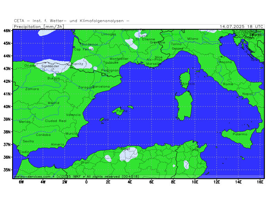Click the Marseille label
277x208 pixels.
[154, 64]
